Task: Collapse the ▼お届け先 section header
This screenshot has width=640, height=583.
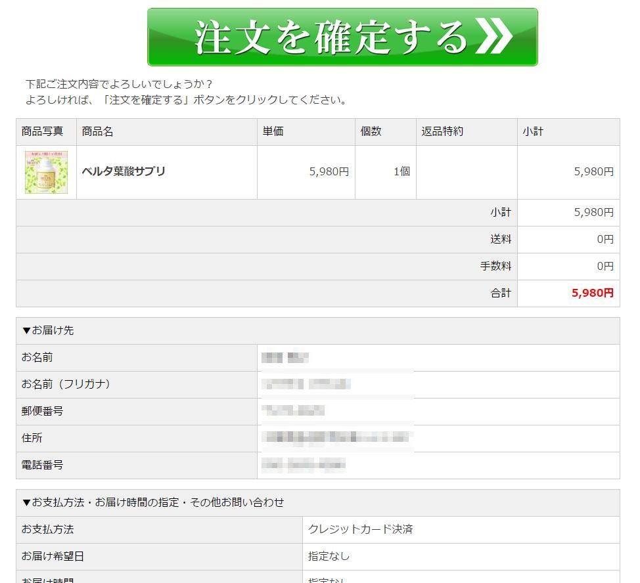Action: tap(48, 331)
